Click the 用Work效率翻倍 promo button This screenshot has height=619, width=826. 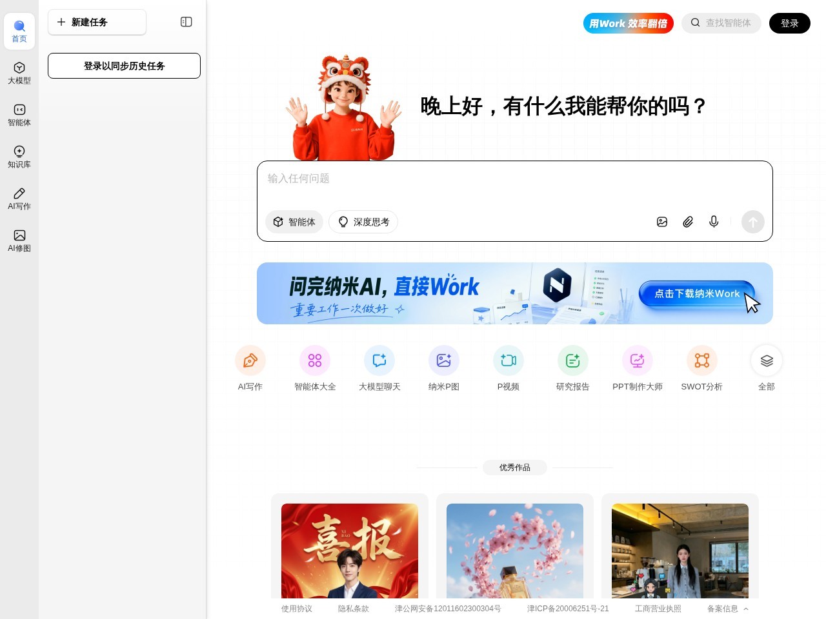click(x=629, y=23)
